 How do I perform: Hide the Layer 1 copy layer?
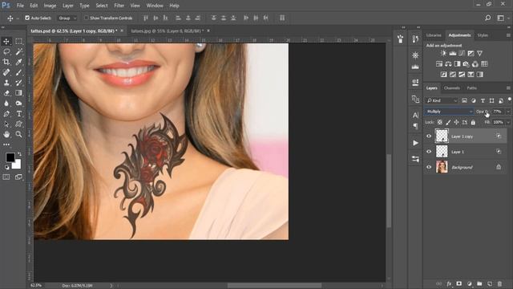pos(429,136)
